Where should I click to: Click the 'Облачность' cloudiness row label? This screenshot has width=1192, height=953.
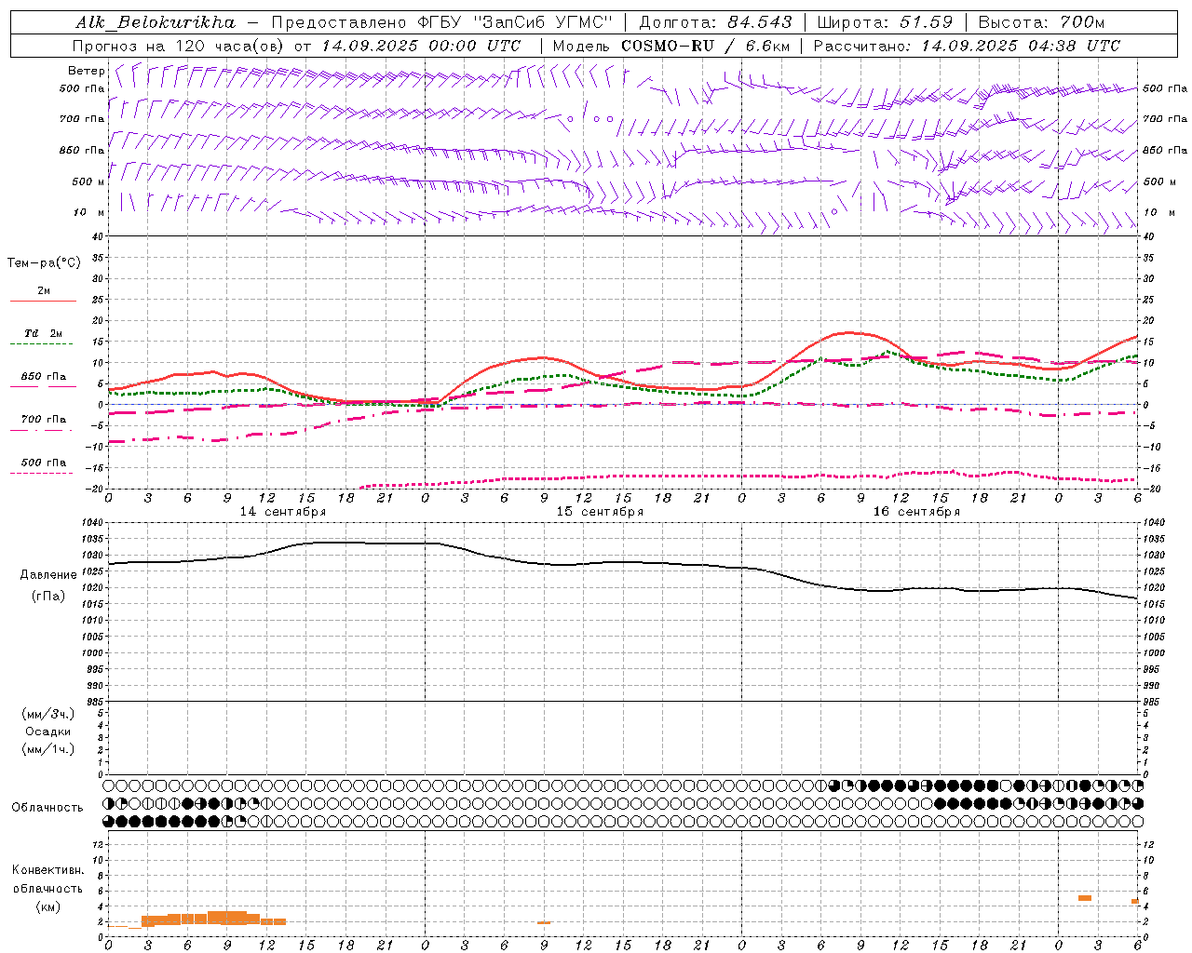click(47, 808)
